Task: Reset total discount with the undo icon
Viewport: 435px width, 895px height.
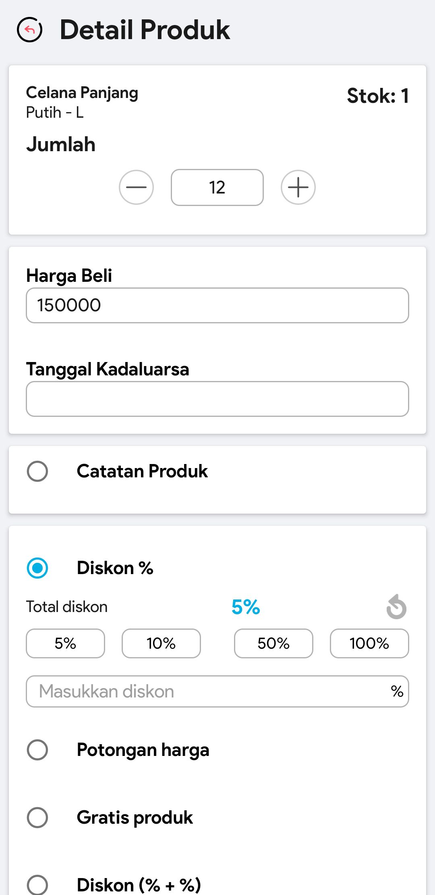Action: coord(396,607)
